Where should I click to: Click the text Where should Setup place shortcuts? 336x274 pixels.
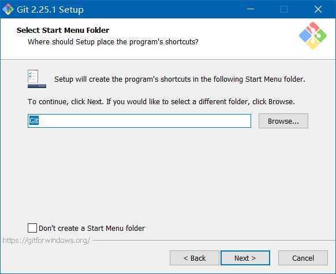pyautogui.click(x=113, y=41)
